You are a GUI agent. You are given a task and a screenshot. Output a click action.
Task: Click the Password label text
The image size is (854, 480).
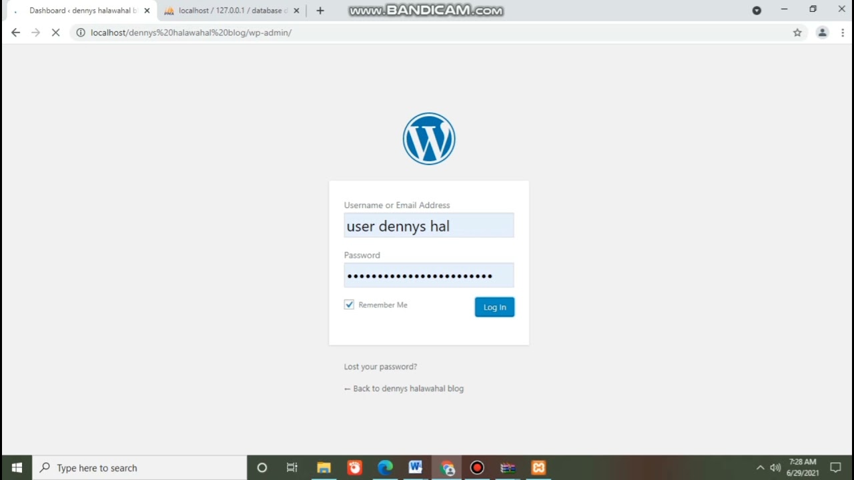(x=362, y=255)
